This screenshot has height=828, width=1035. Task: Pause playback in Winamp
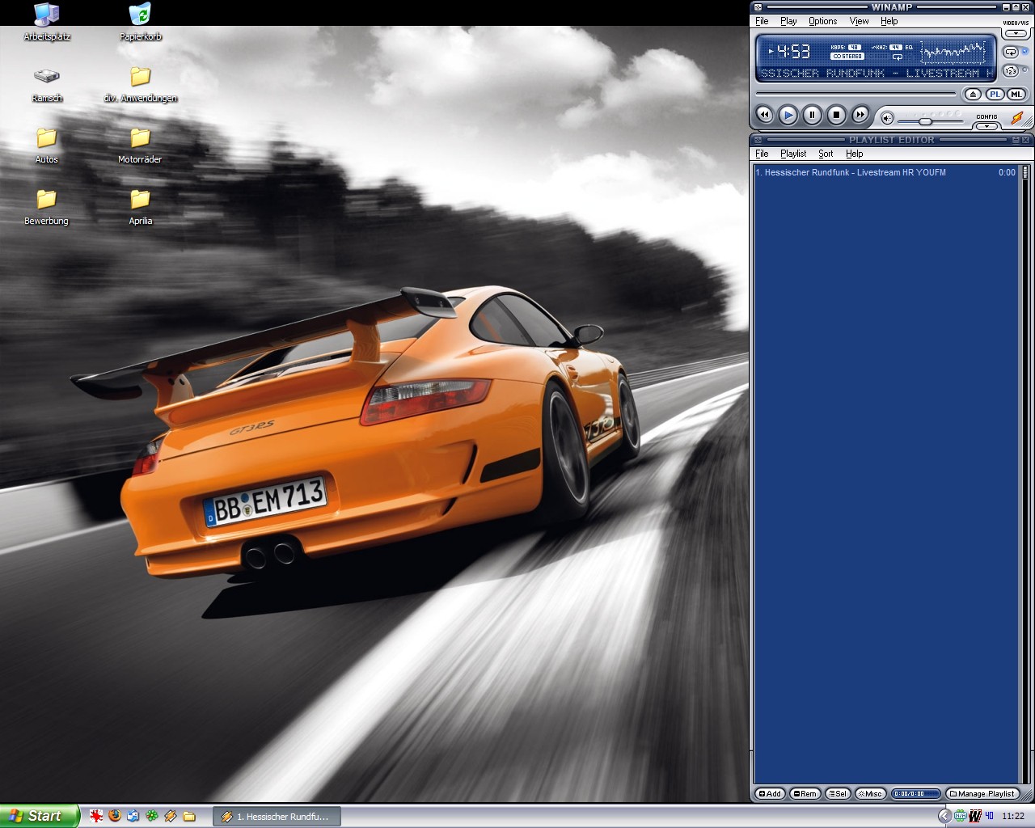coord(813,115)
